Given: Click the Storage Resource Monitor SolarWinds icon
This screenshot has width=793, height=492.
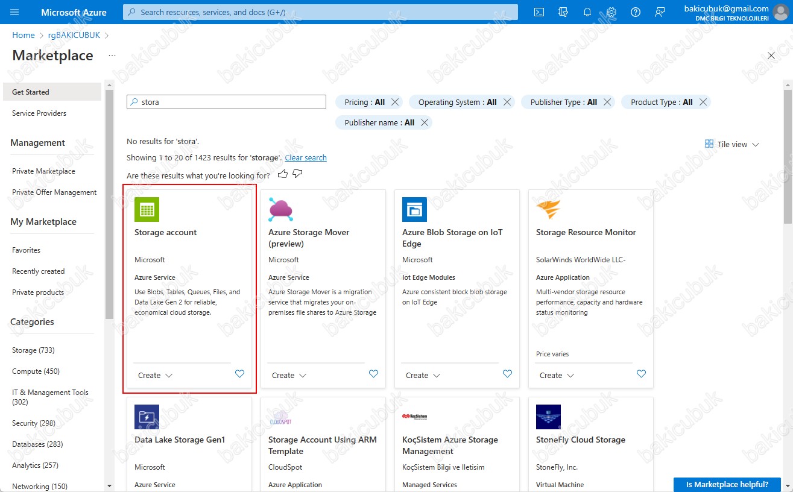Looking at the screenshot, I should 548,209.
